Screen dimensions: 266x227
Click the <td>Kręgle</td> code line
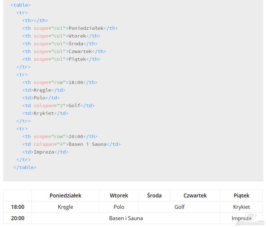(44, 90)
